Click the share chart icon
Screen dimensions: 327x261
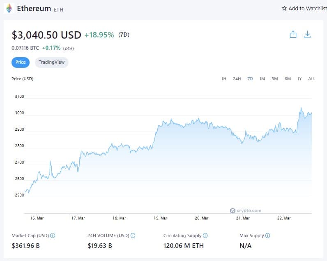[x=293, y=35]
